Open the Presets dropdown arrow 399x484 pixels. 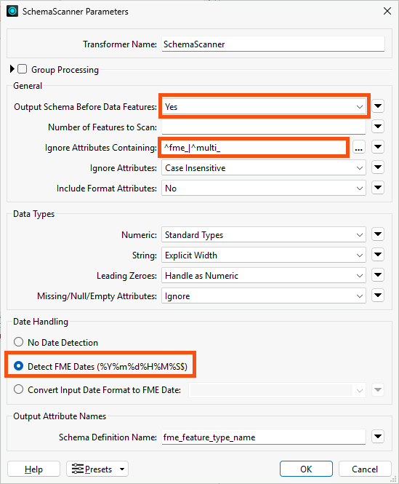click(x=122, y=469)
